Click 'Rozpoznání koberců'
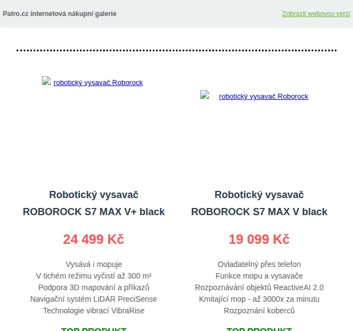353x331 pixels. pyautogui.click(x=259, y=311)
